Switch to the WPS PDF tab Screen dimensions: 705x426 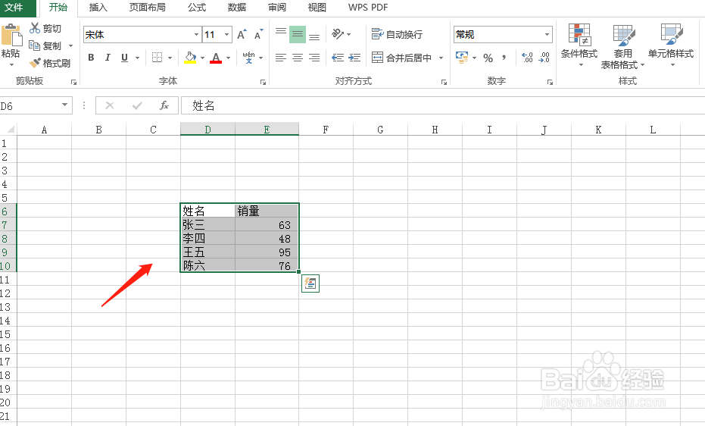368,7
